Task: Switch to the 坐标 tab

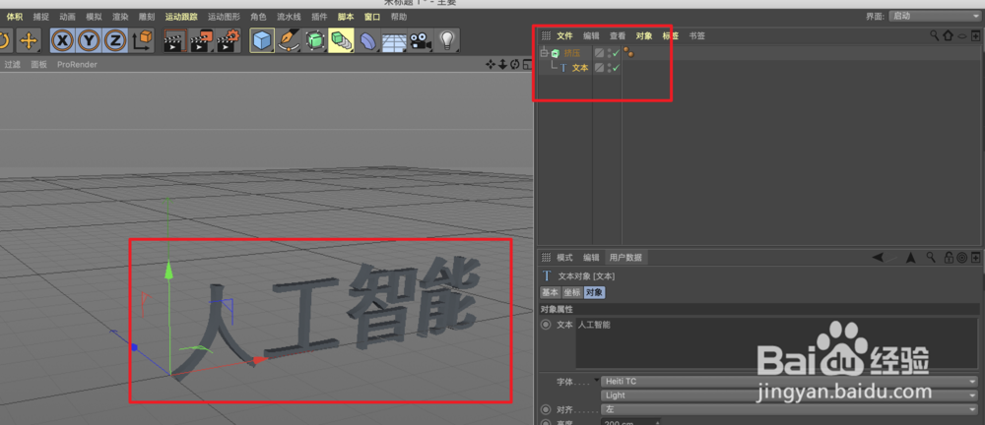Action: pyautogui.click(x=571, y=292)
